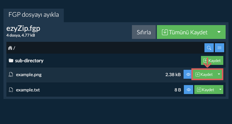Open dropdown arrow next to example.png Kaydet
The image size is (232, 124).
click(x=219, y=75)
